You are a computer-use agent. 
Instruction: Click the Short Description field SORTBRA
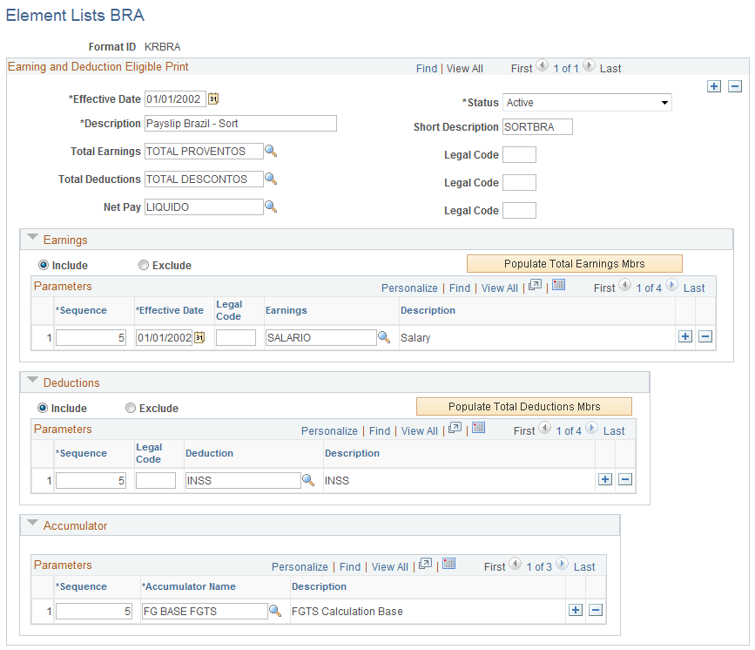coord(537,126)
